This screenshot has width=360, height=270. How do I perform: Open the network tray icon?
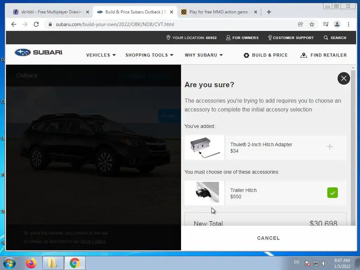[x=316, y=263]
